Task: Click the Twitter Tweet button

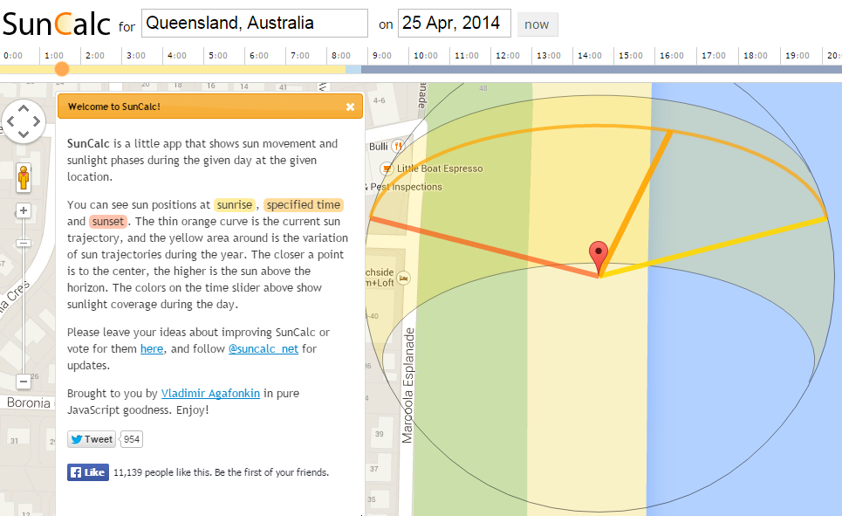Action: (92, 439)
